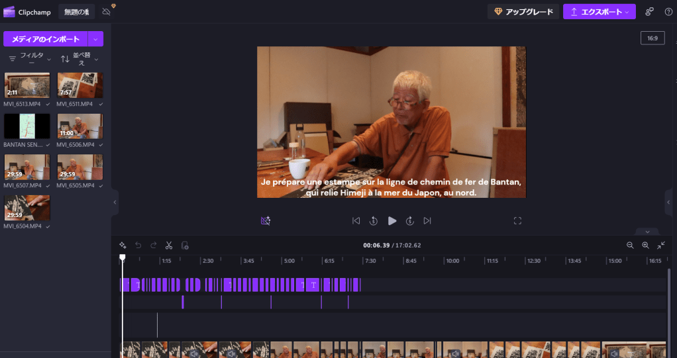Click the split (scissors) tool icon

point(169,245)
